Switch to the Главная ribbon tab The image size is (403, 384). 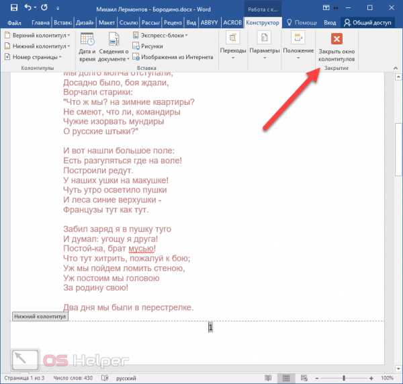pos(40,23)
